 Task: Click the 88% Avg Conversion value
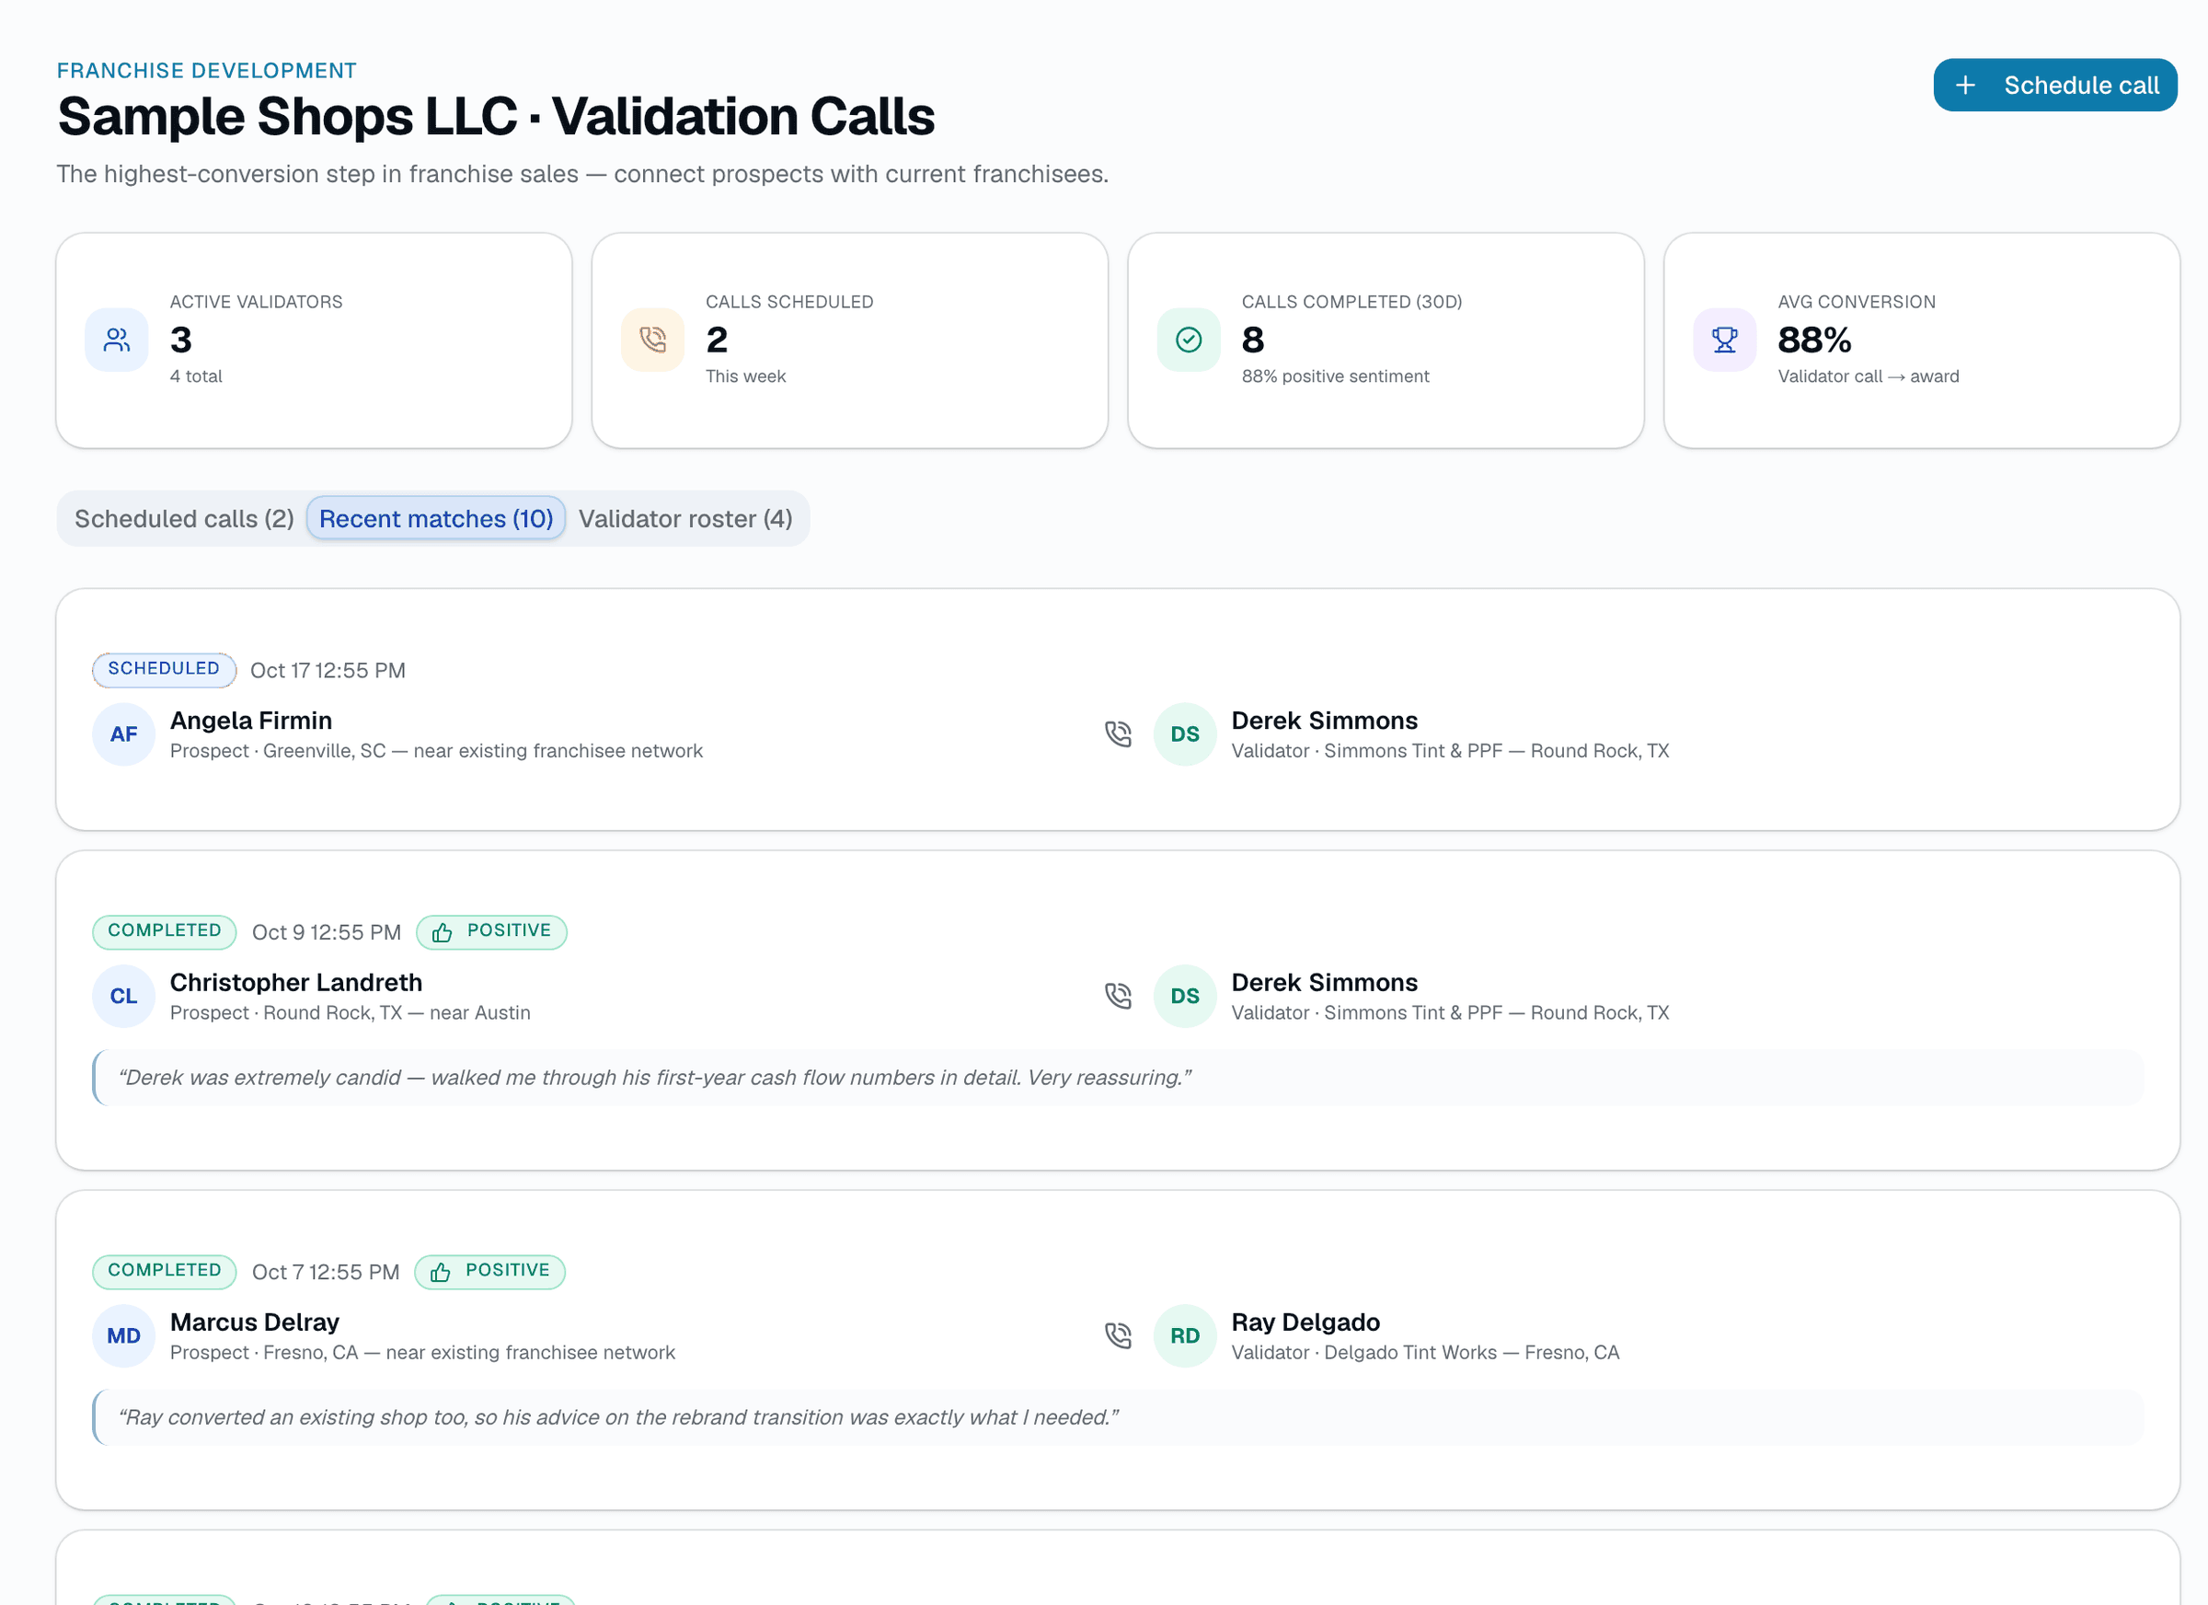(1814, 340)
